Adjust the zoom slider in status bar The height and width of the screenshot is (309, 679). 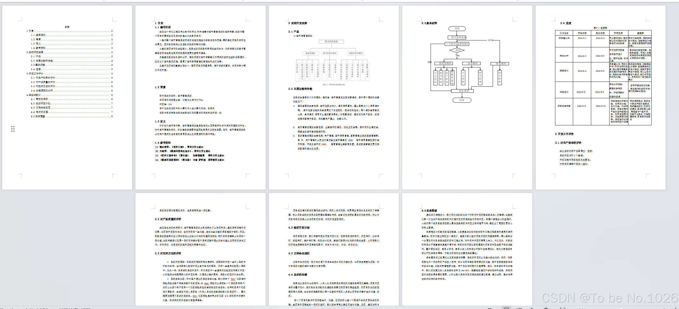621,308
